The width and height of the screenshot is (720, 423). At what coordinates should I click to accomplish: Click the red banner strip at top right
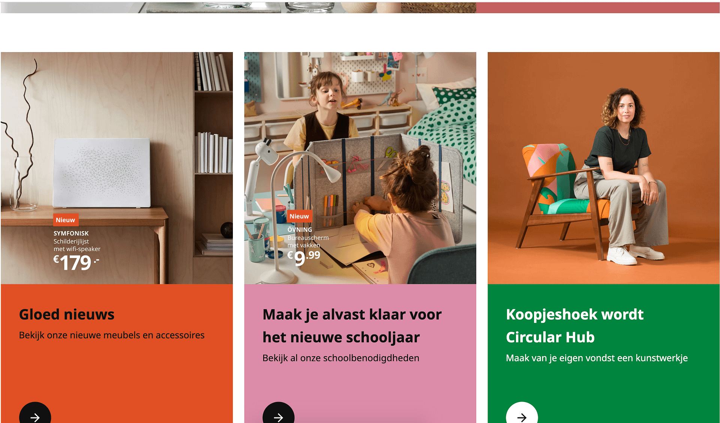598,7
